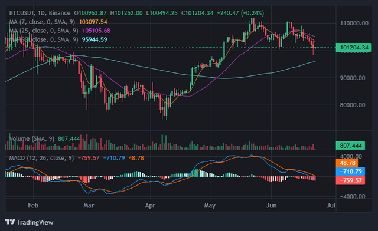Click the MA value 105105.68
The height and width of the screenshot is (231, 378).
(x=96, y=31)
